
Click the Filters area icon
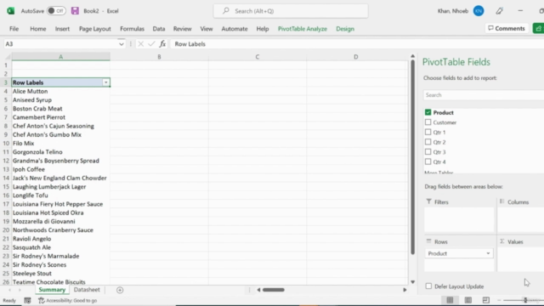428,201
